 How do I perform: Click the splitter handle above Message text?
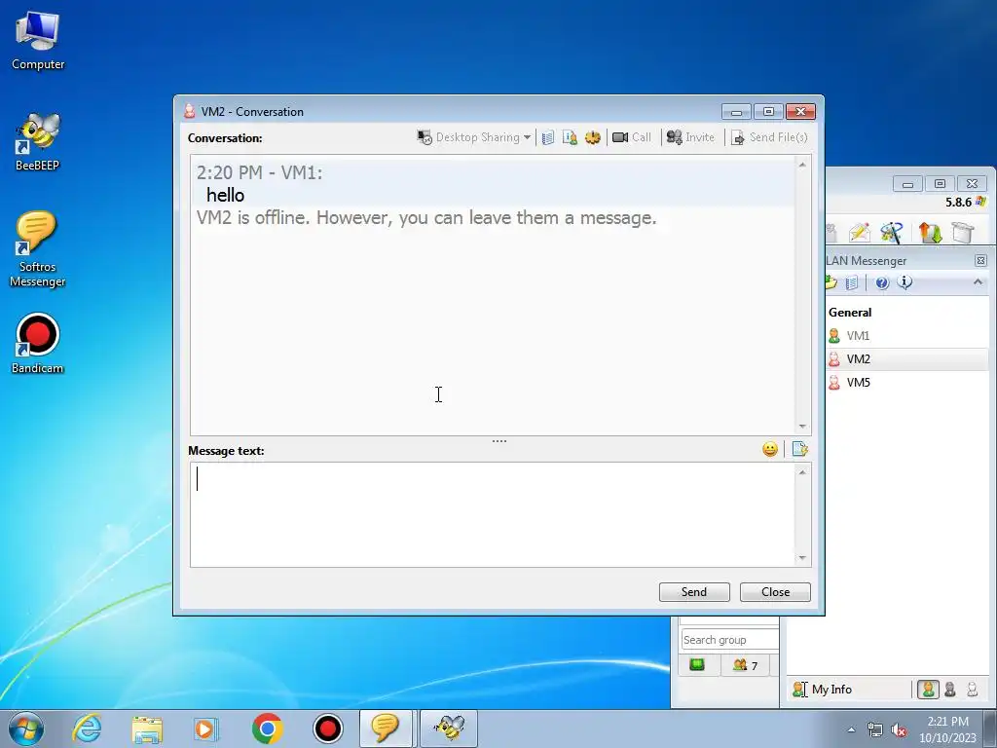499,441
